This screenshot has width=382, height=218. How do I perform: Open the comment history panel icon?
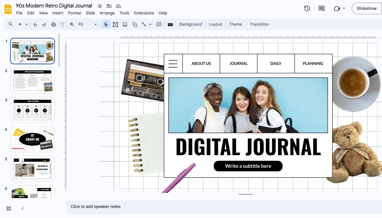[x=321, y=8]
